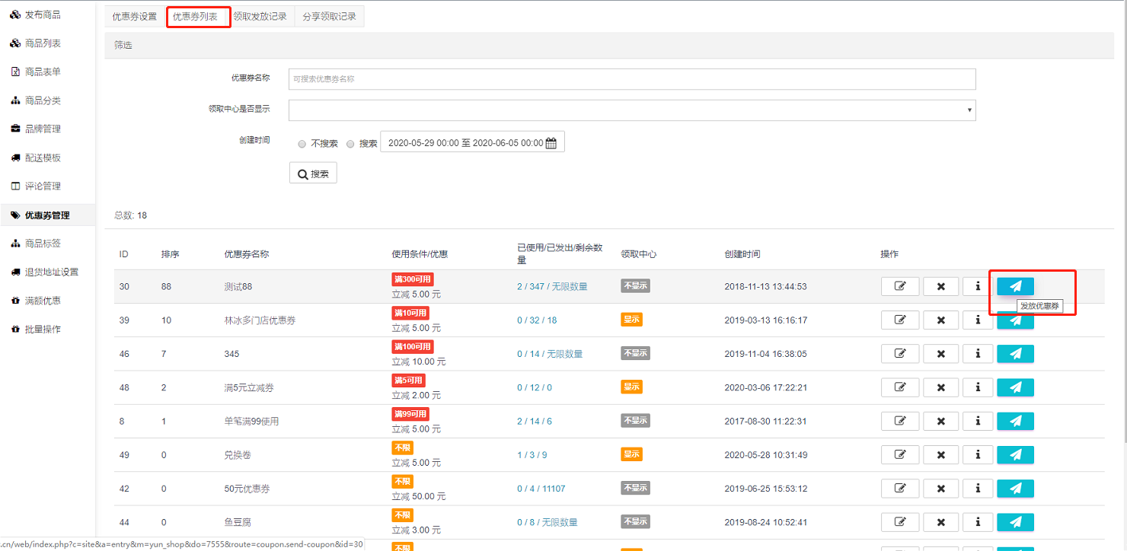Delete coupon named 345

click(x=940, y=354)
